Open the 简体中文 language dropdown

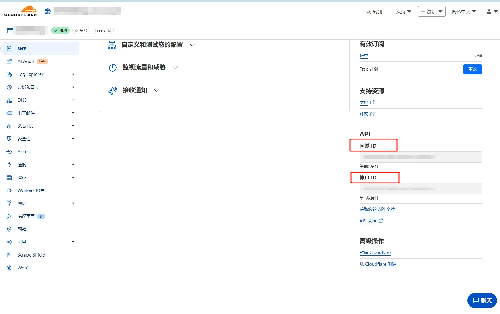[464, 12]
